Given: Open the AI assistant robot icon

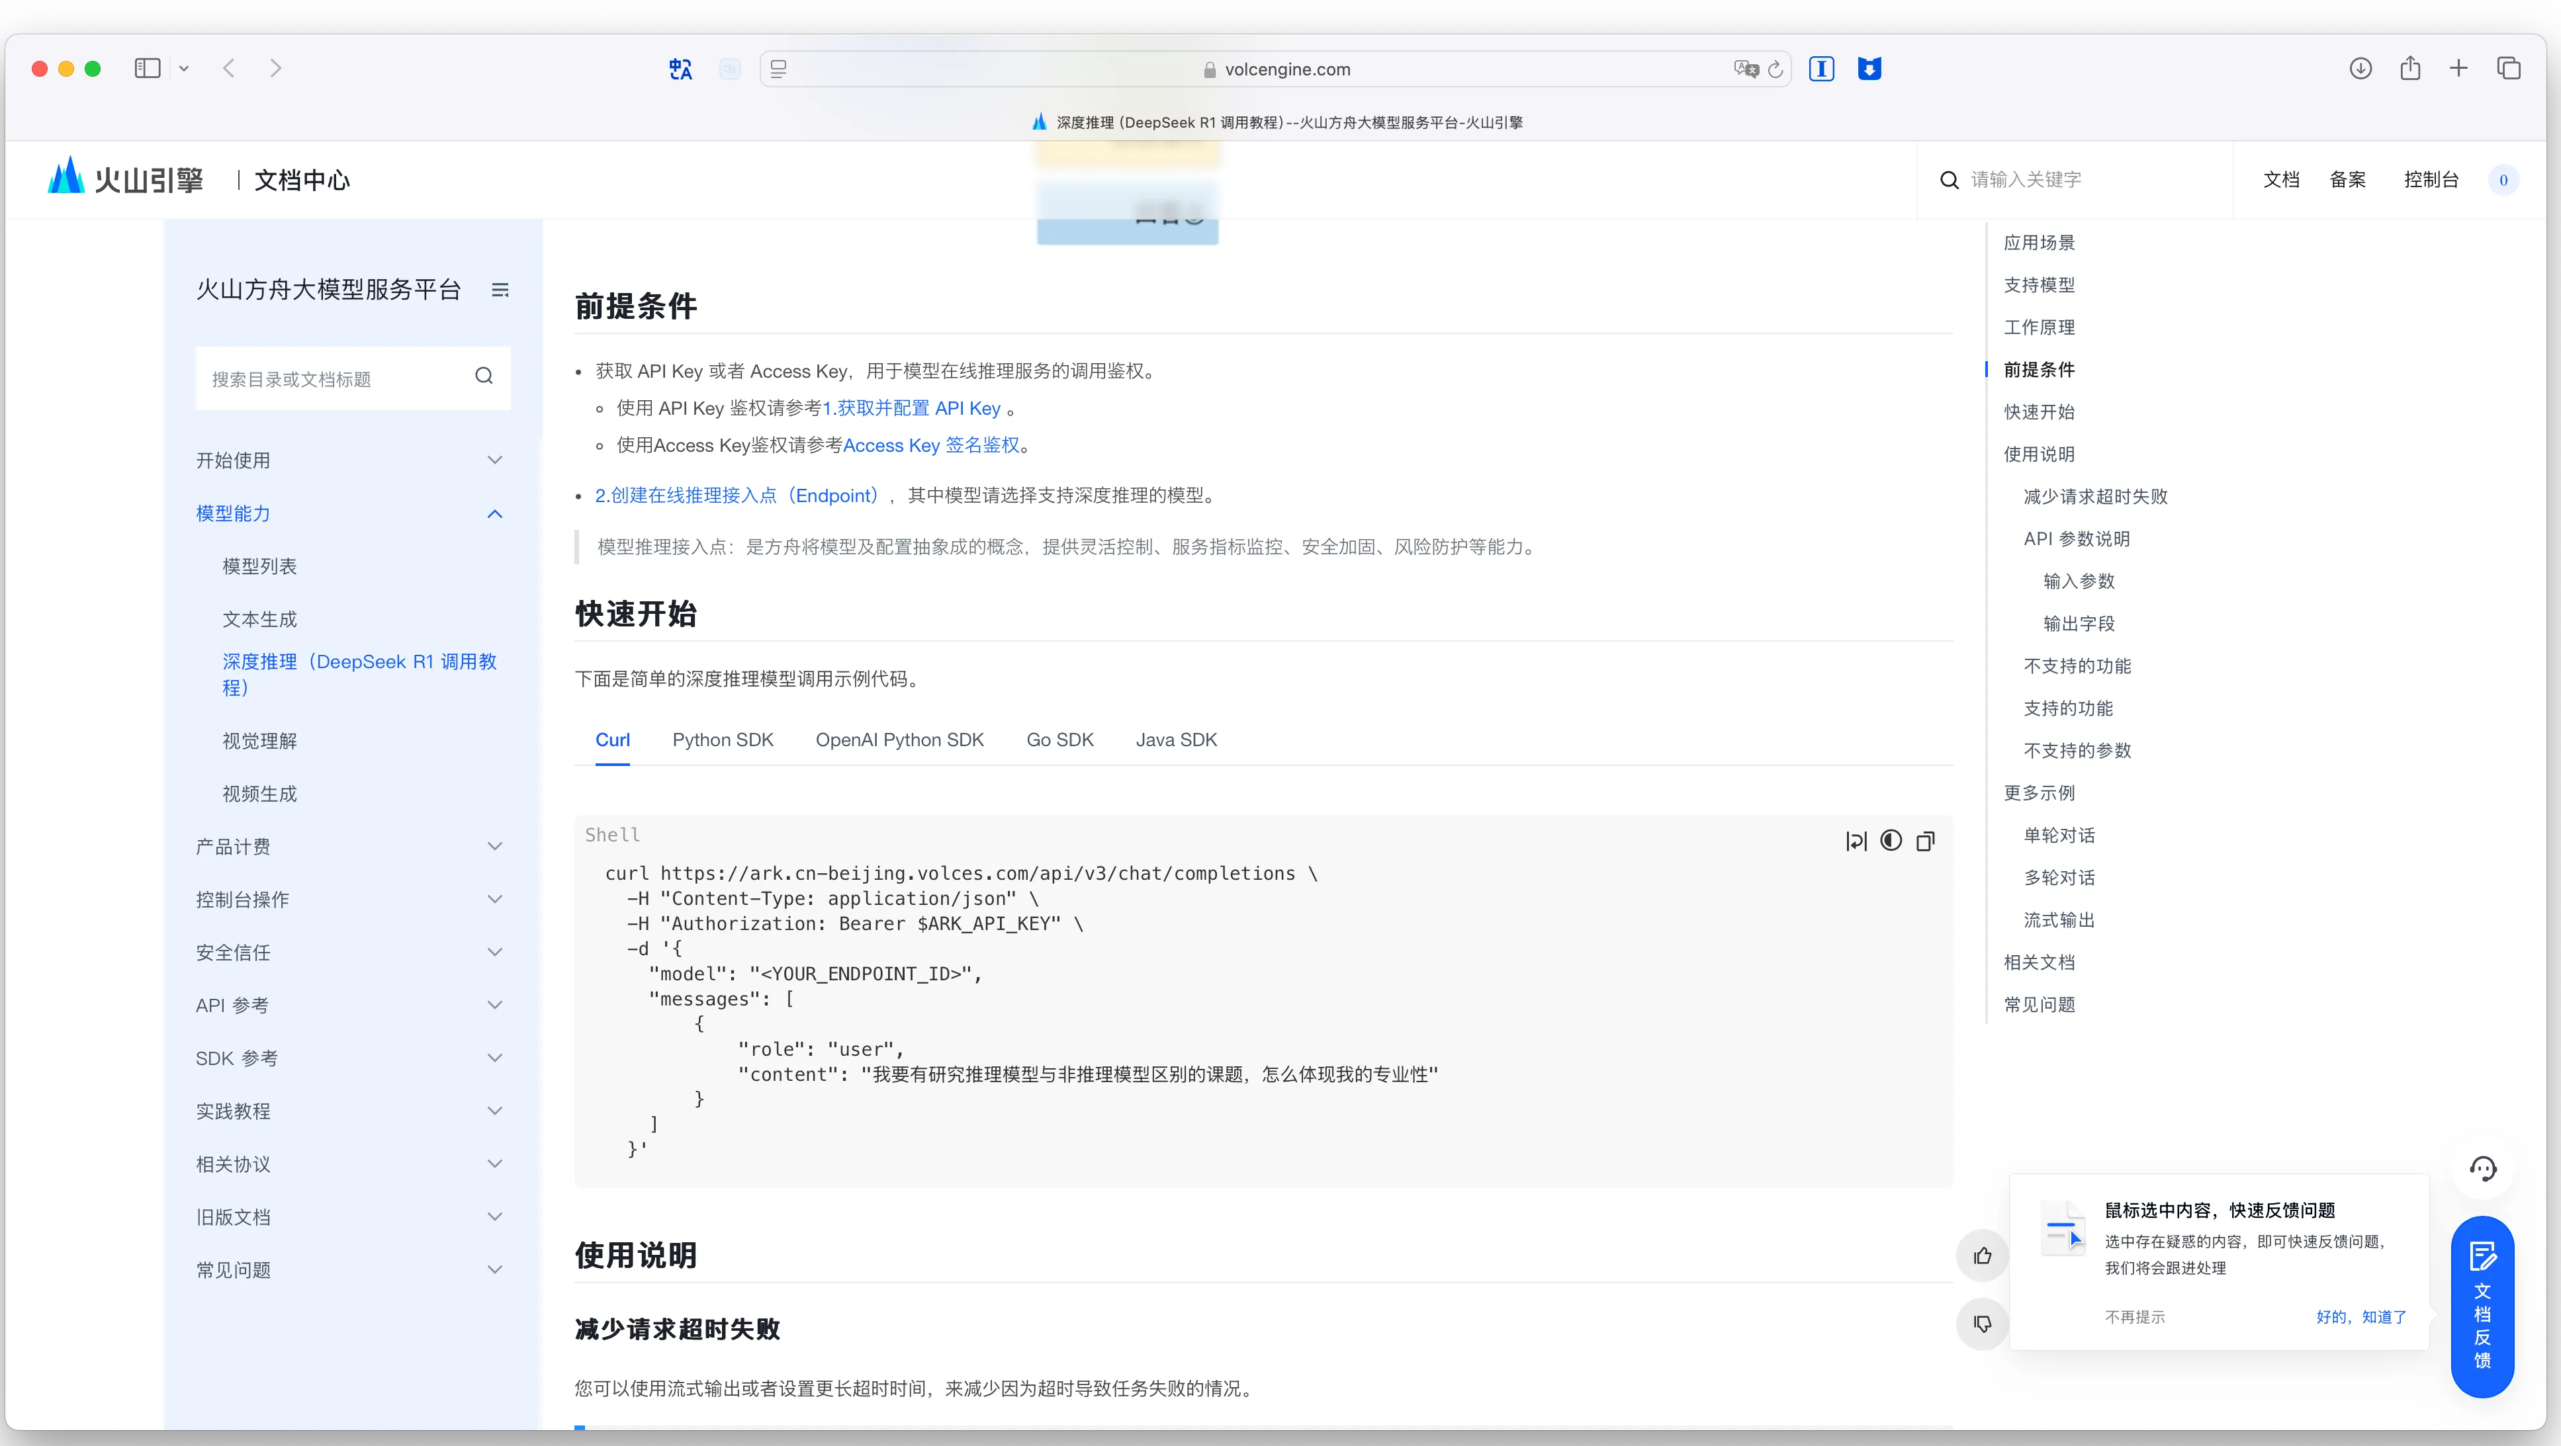Looking at the screenshot, I should [2484, 1170].
